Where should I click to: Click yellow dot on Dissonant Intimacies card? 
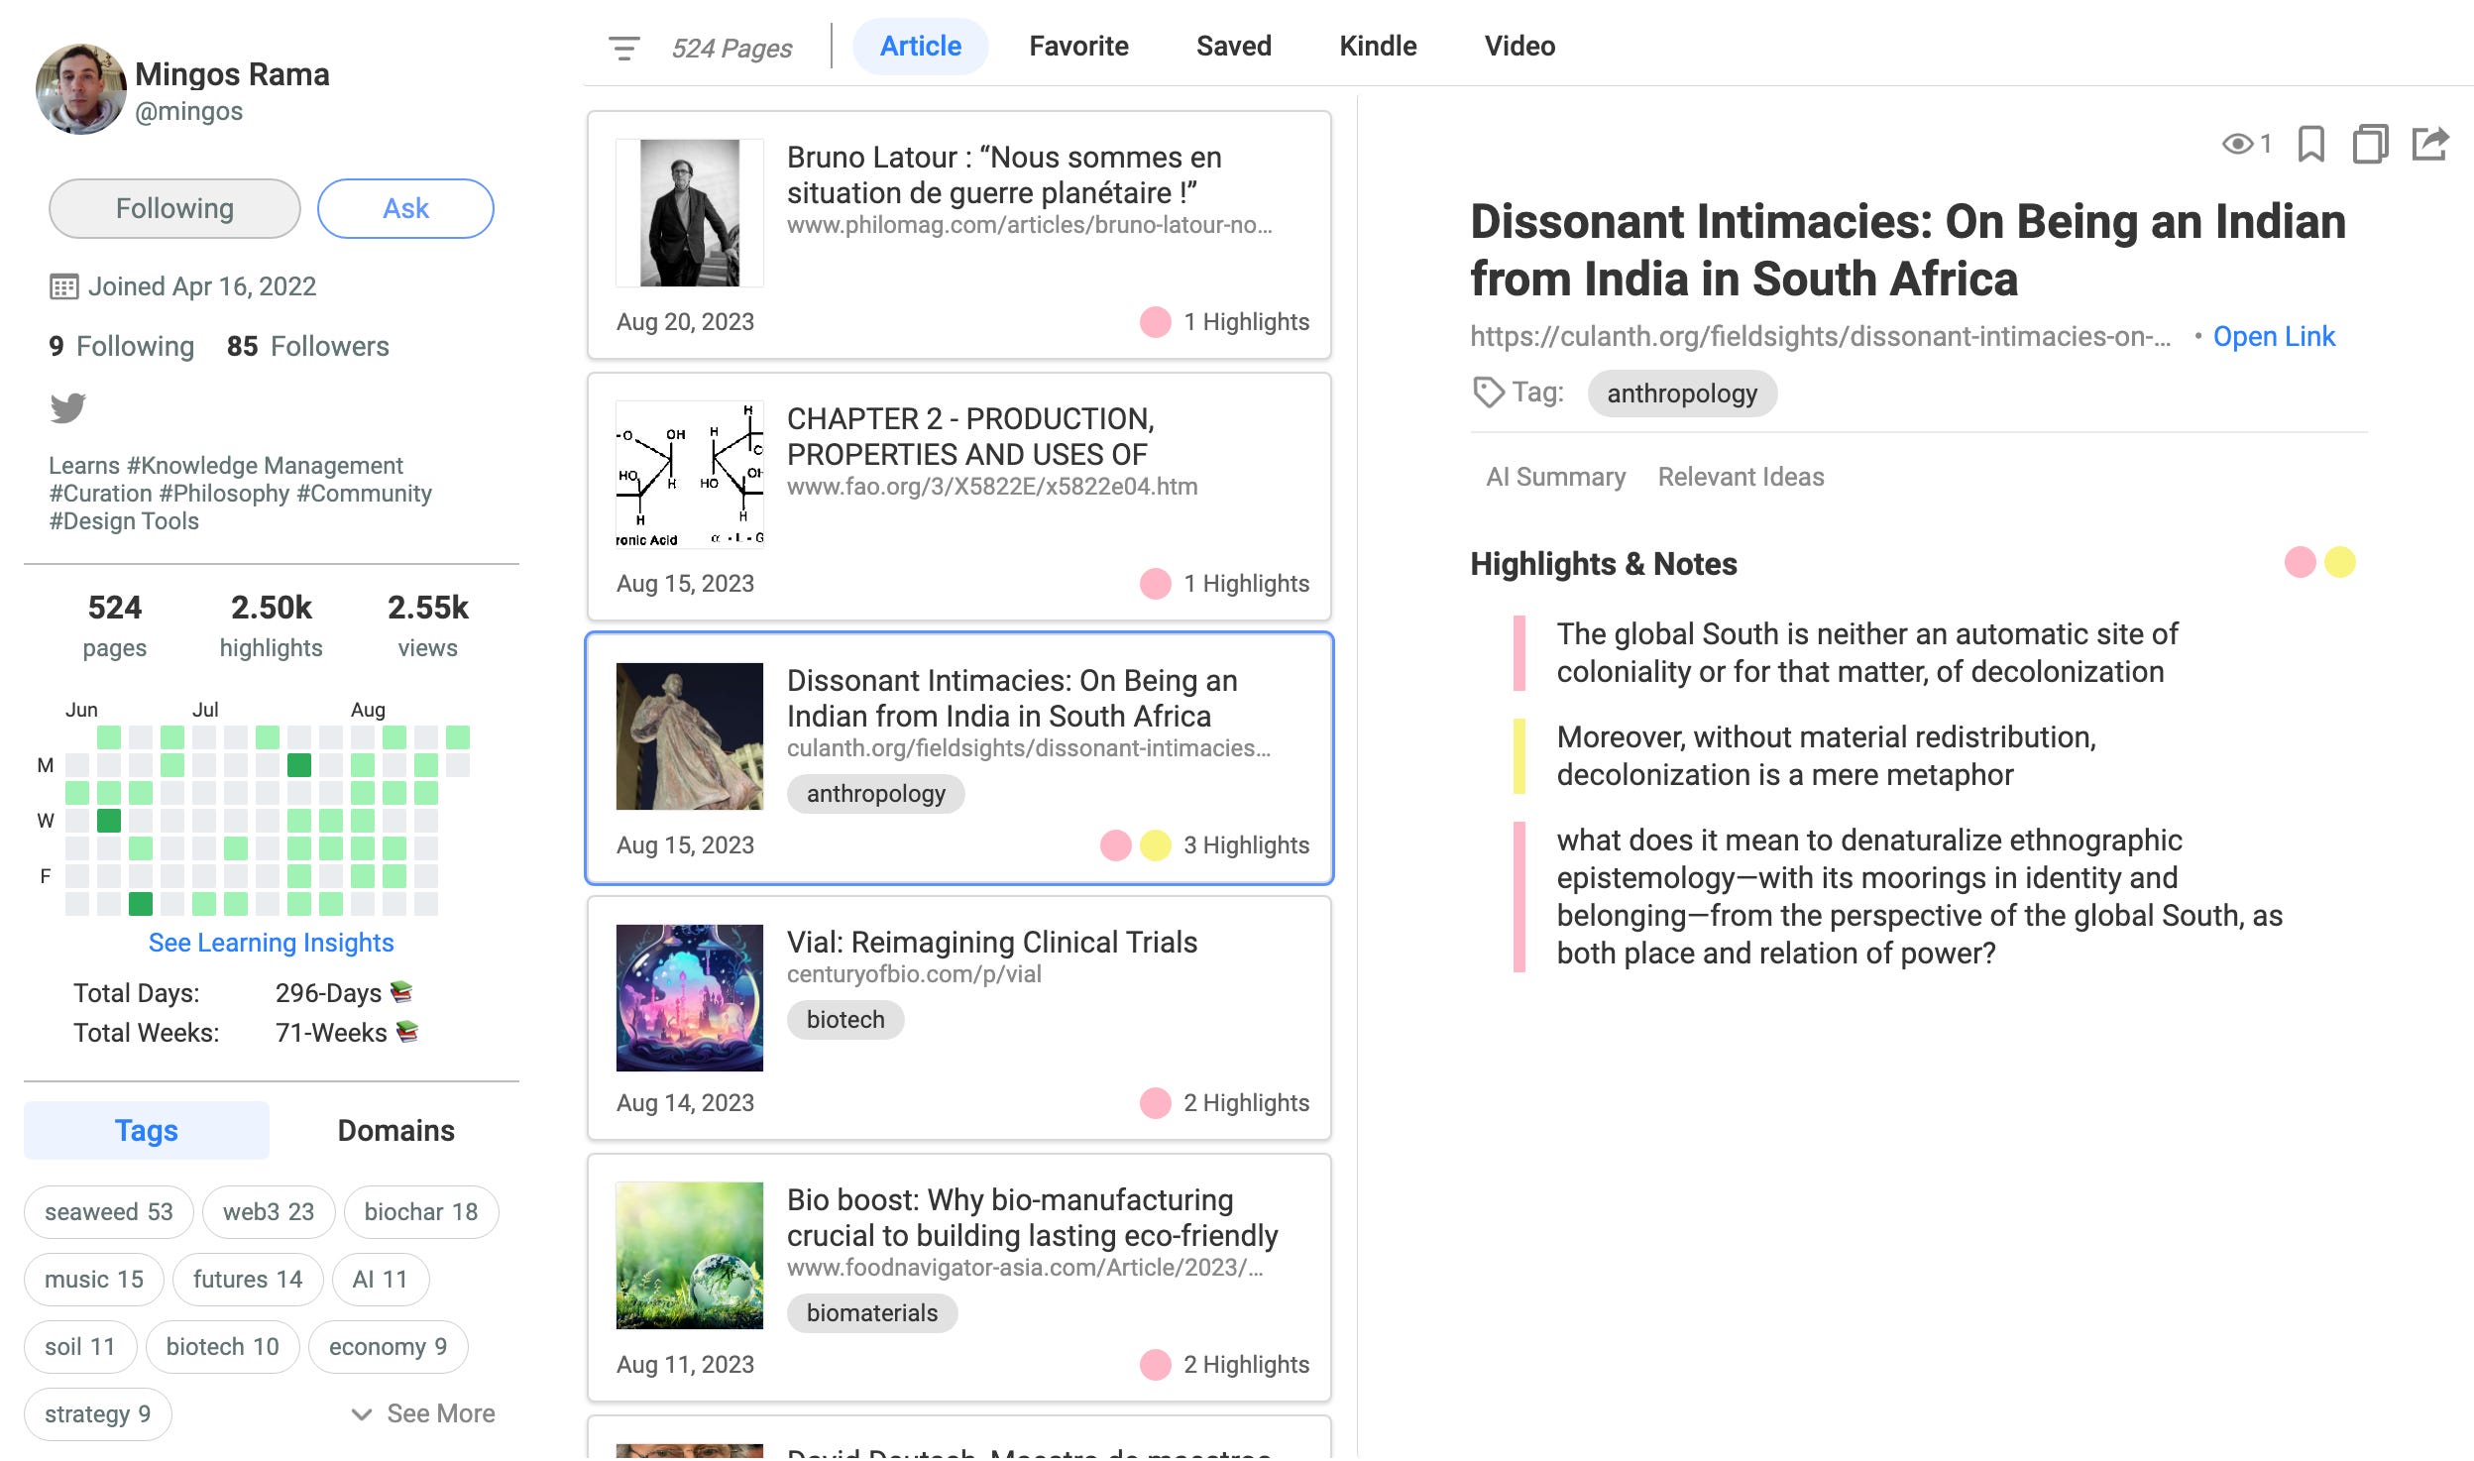coord(1155,844)
